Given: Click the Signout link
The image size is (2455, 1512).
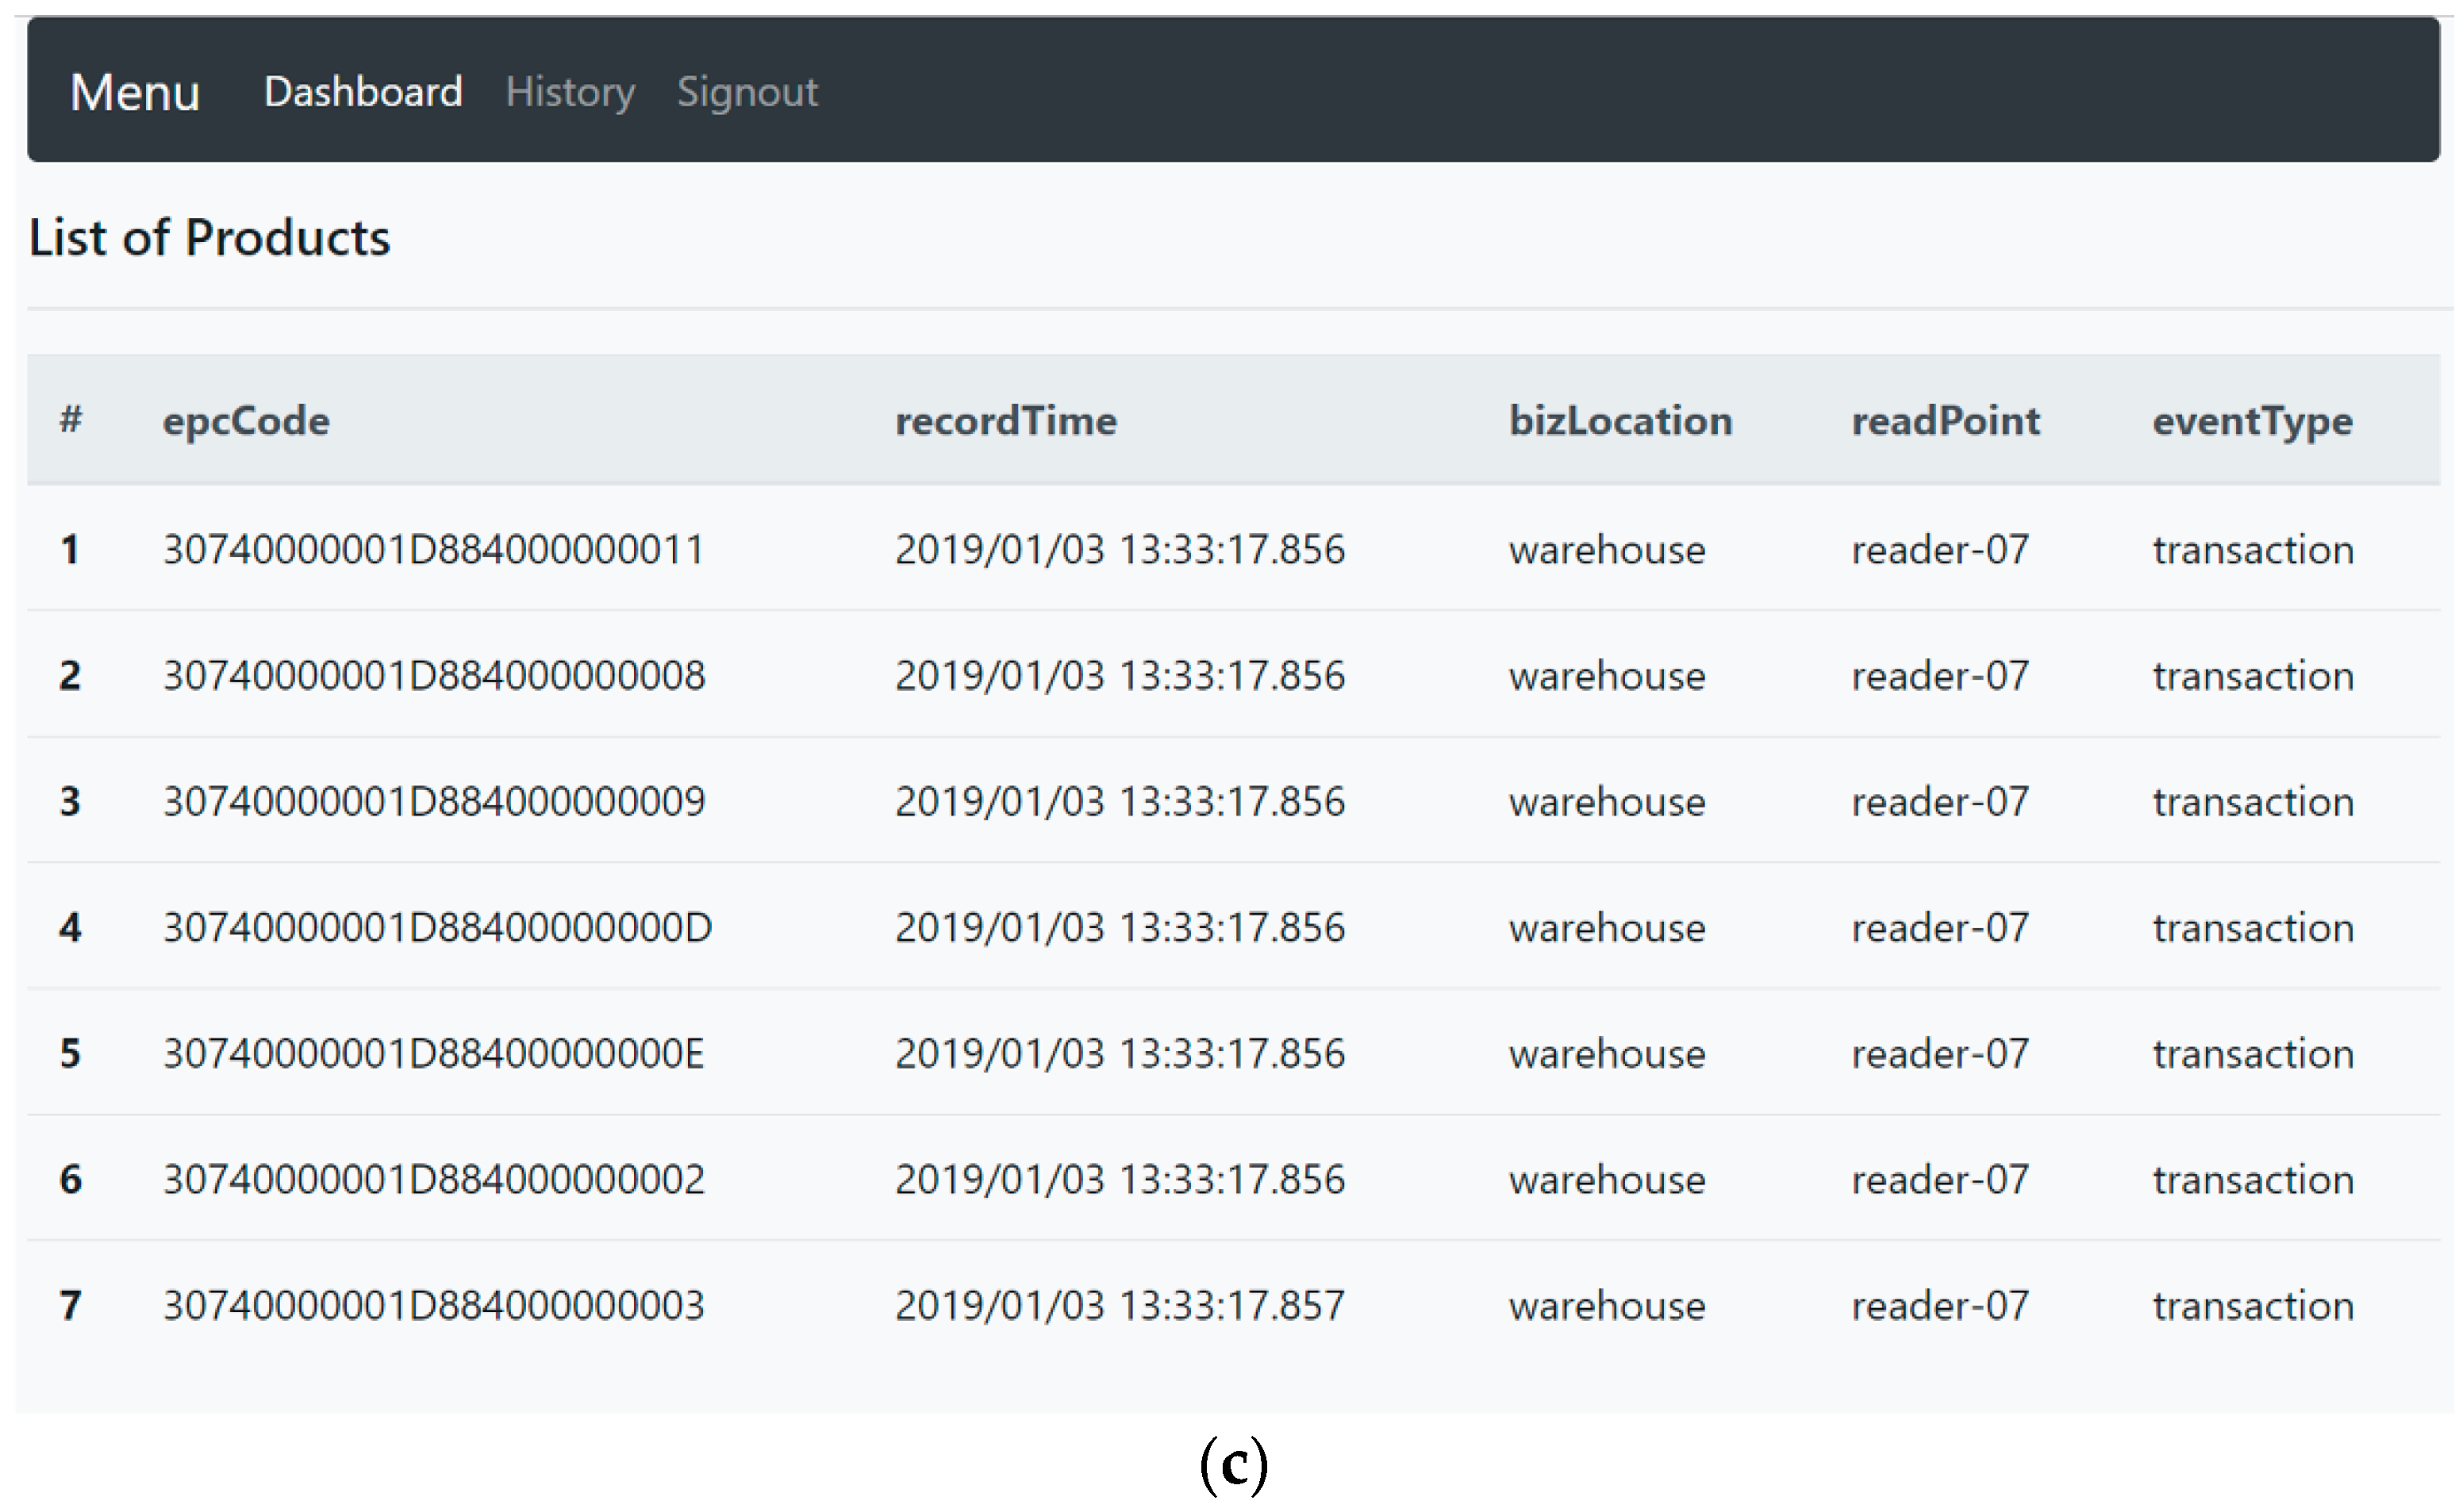Looking at the screenshot, I should tap(747, 92).
